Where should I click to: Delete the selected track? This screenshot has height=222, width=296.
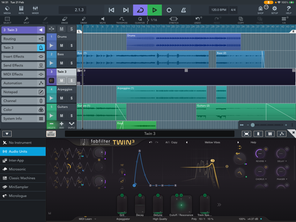[x=51, y=125]
